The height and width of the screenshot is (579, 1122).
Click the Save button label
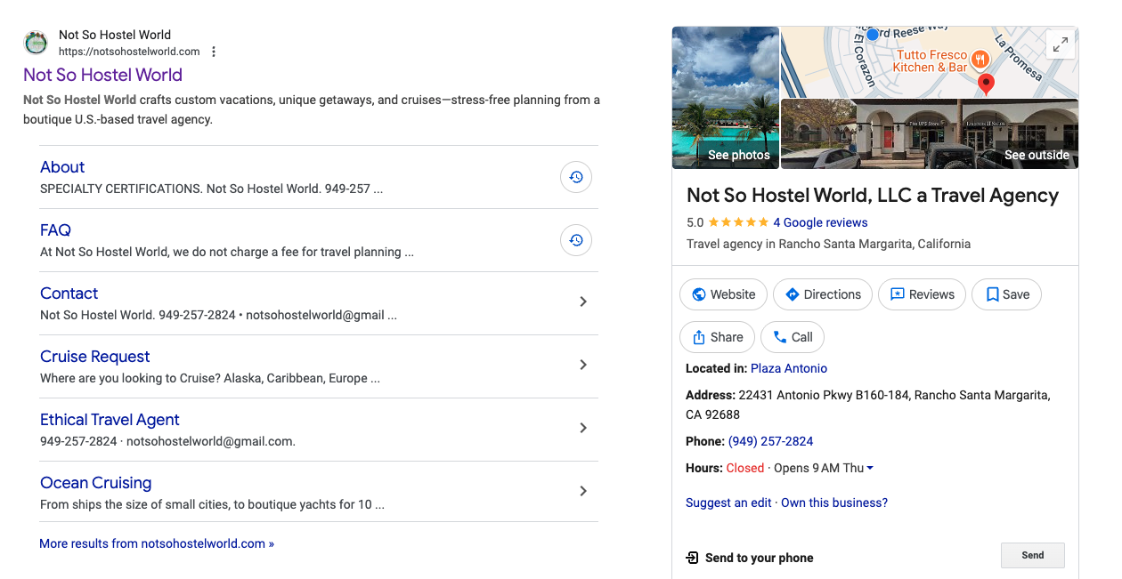coord(1016,294)
